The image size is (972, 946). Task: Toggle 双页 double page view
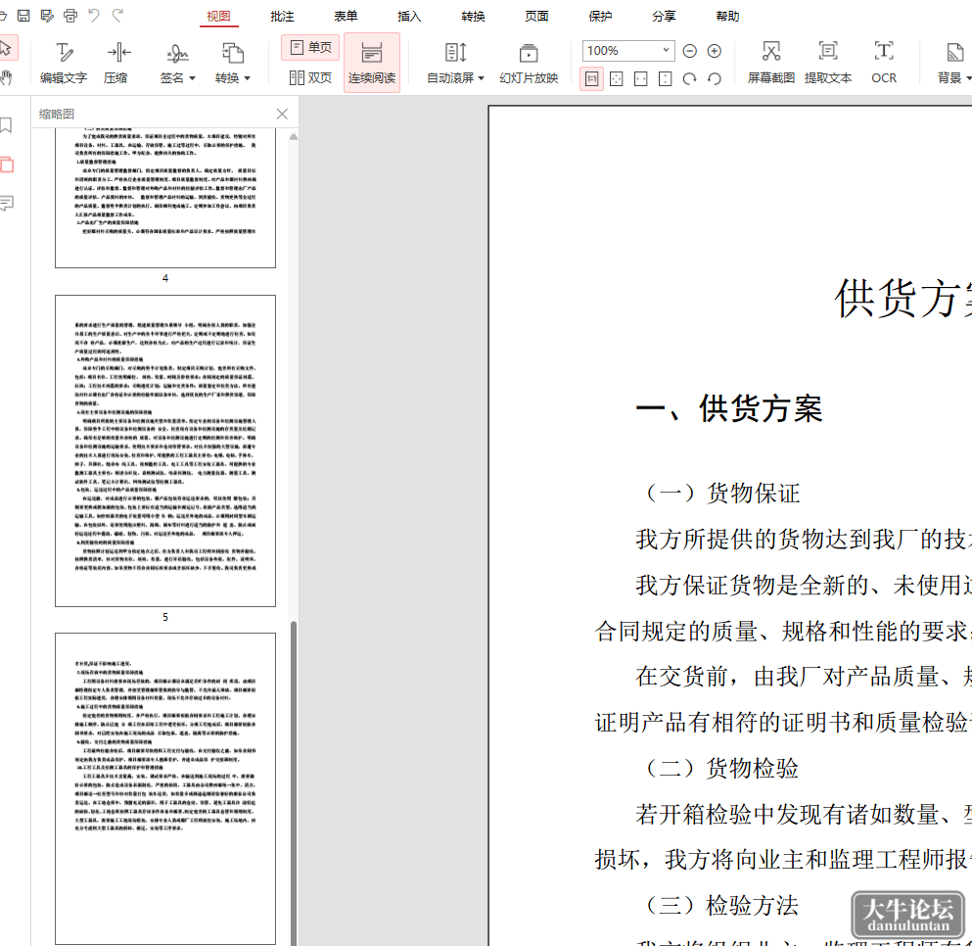coord(310,77)
